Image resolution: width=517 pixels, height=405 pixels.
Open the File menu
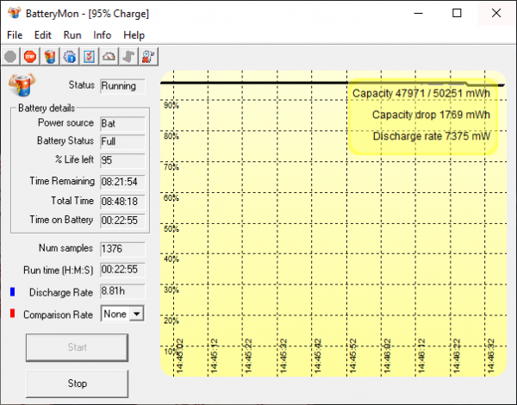(16, 35)
